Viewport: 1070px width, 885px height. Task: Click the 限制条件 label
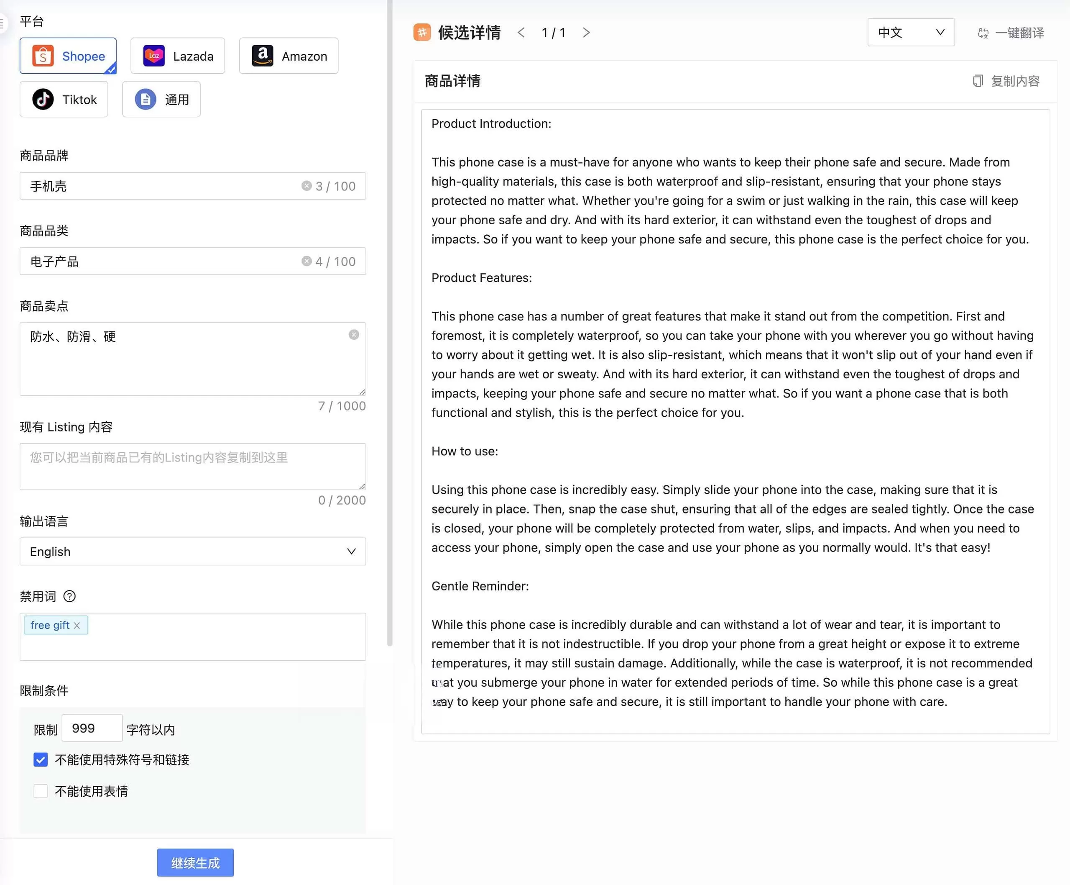(x=44, y=691)
